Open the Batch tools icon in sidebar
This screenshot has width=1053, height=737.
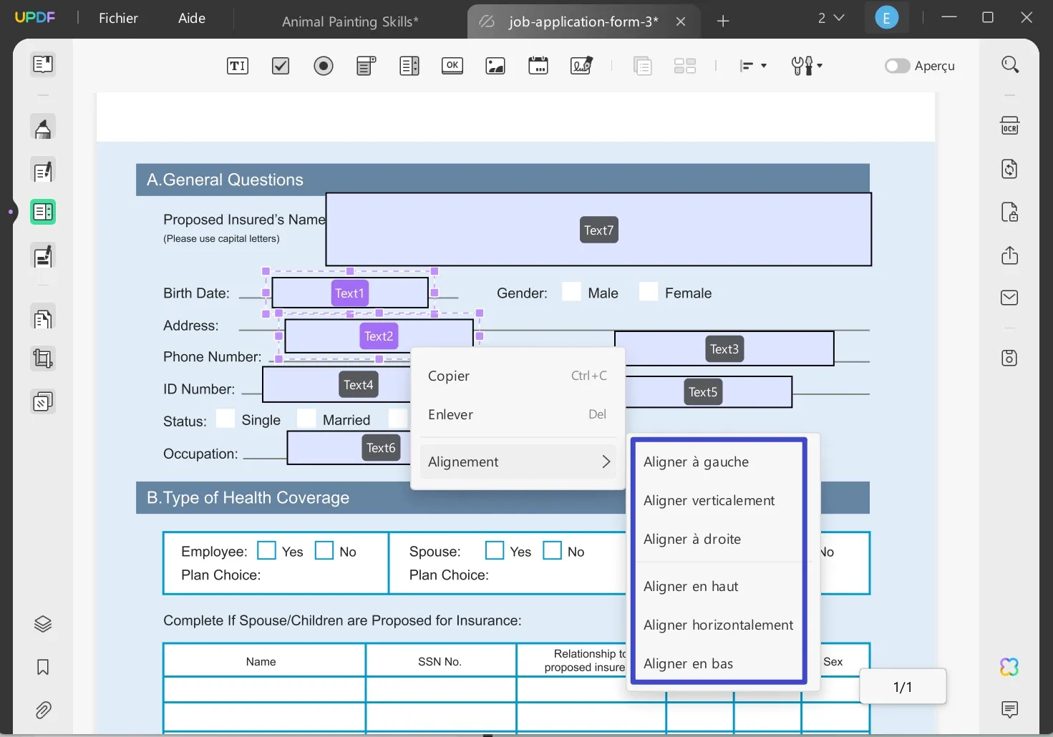pos(43,402)
